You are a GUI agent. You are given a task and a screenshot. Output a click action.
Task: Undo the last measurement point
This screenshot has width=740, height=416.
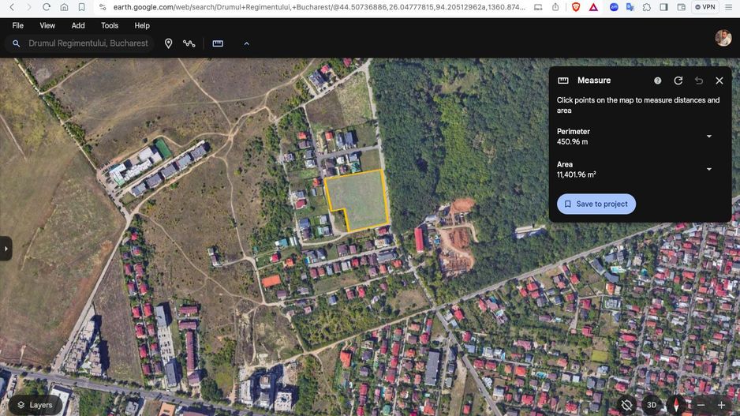(699, 81)
